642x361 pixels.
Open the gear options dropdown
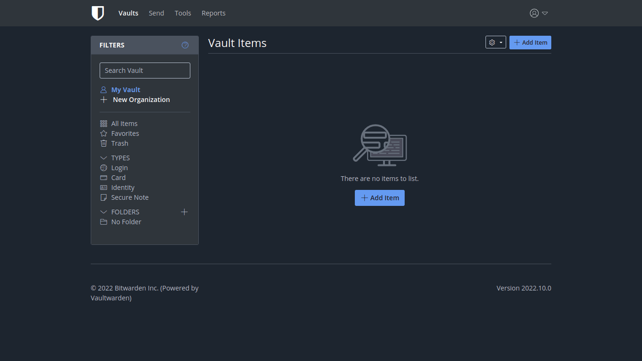495,42
